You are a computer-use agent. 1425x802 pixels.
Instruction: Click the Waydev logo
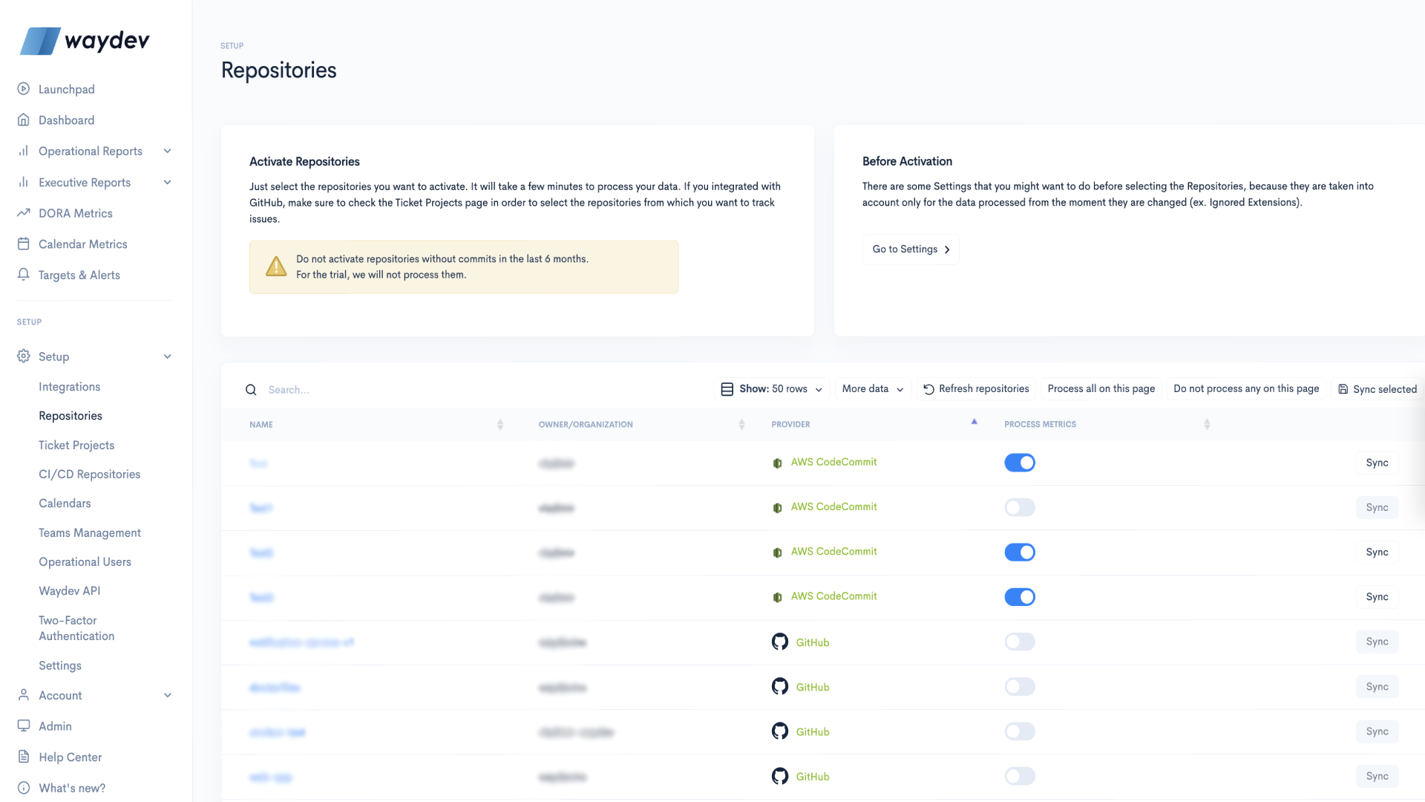pos(85,41)
